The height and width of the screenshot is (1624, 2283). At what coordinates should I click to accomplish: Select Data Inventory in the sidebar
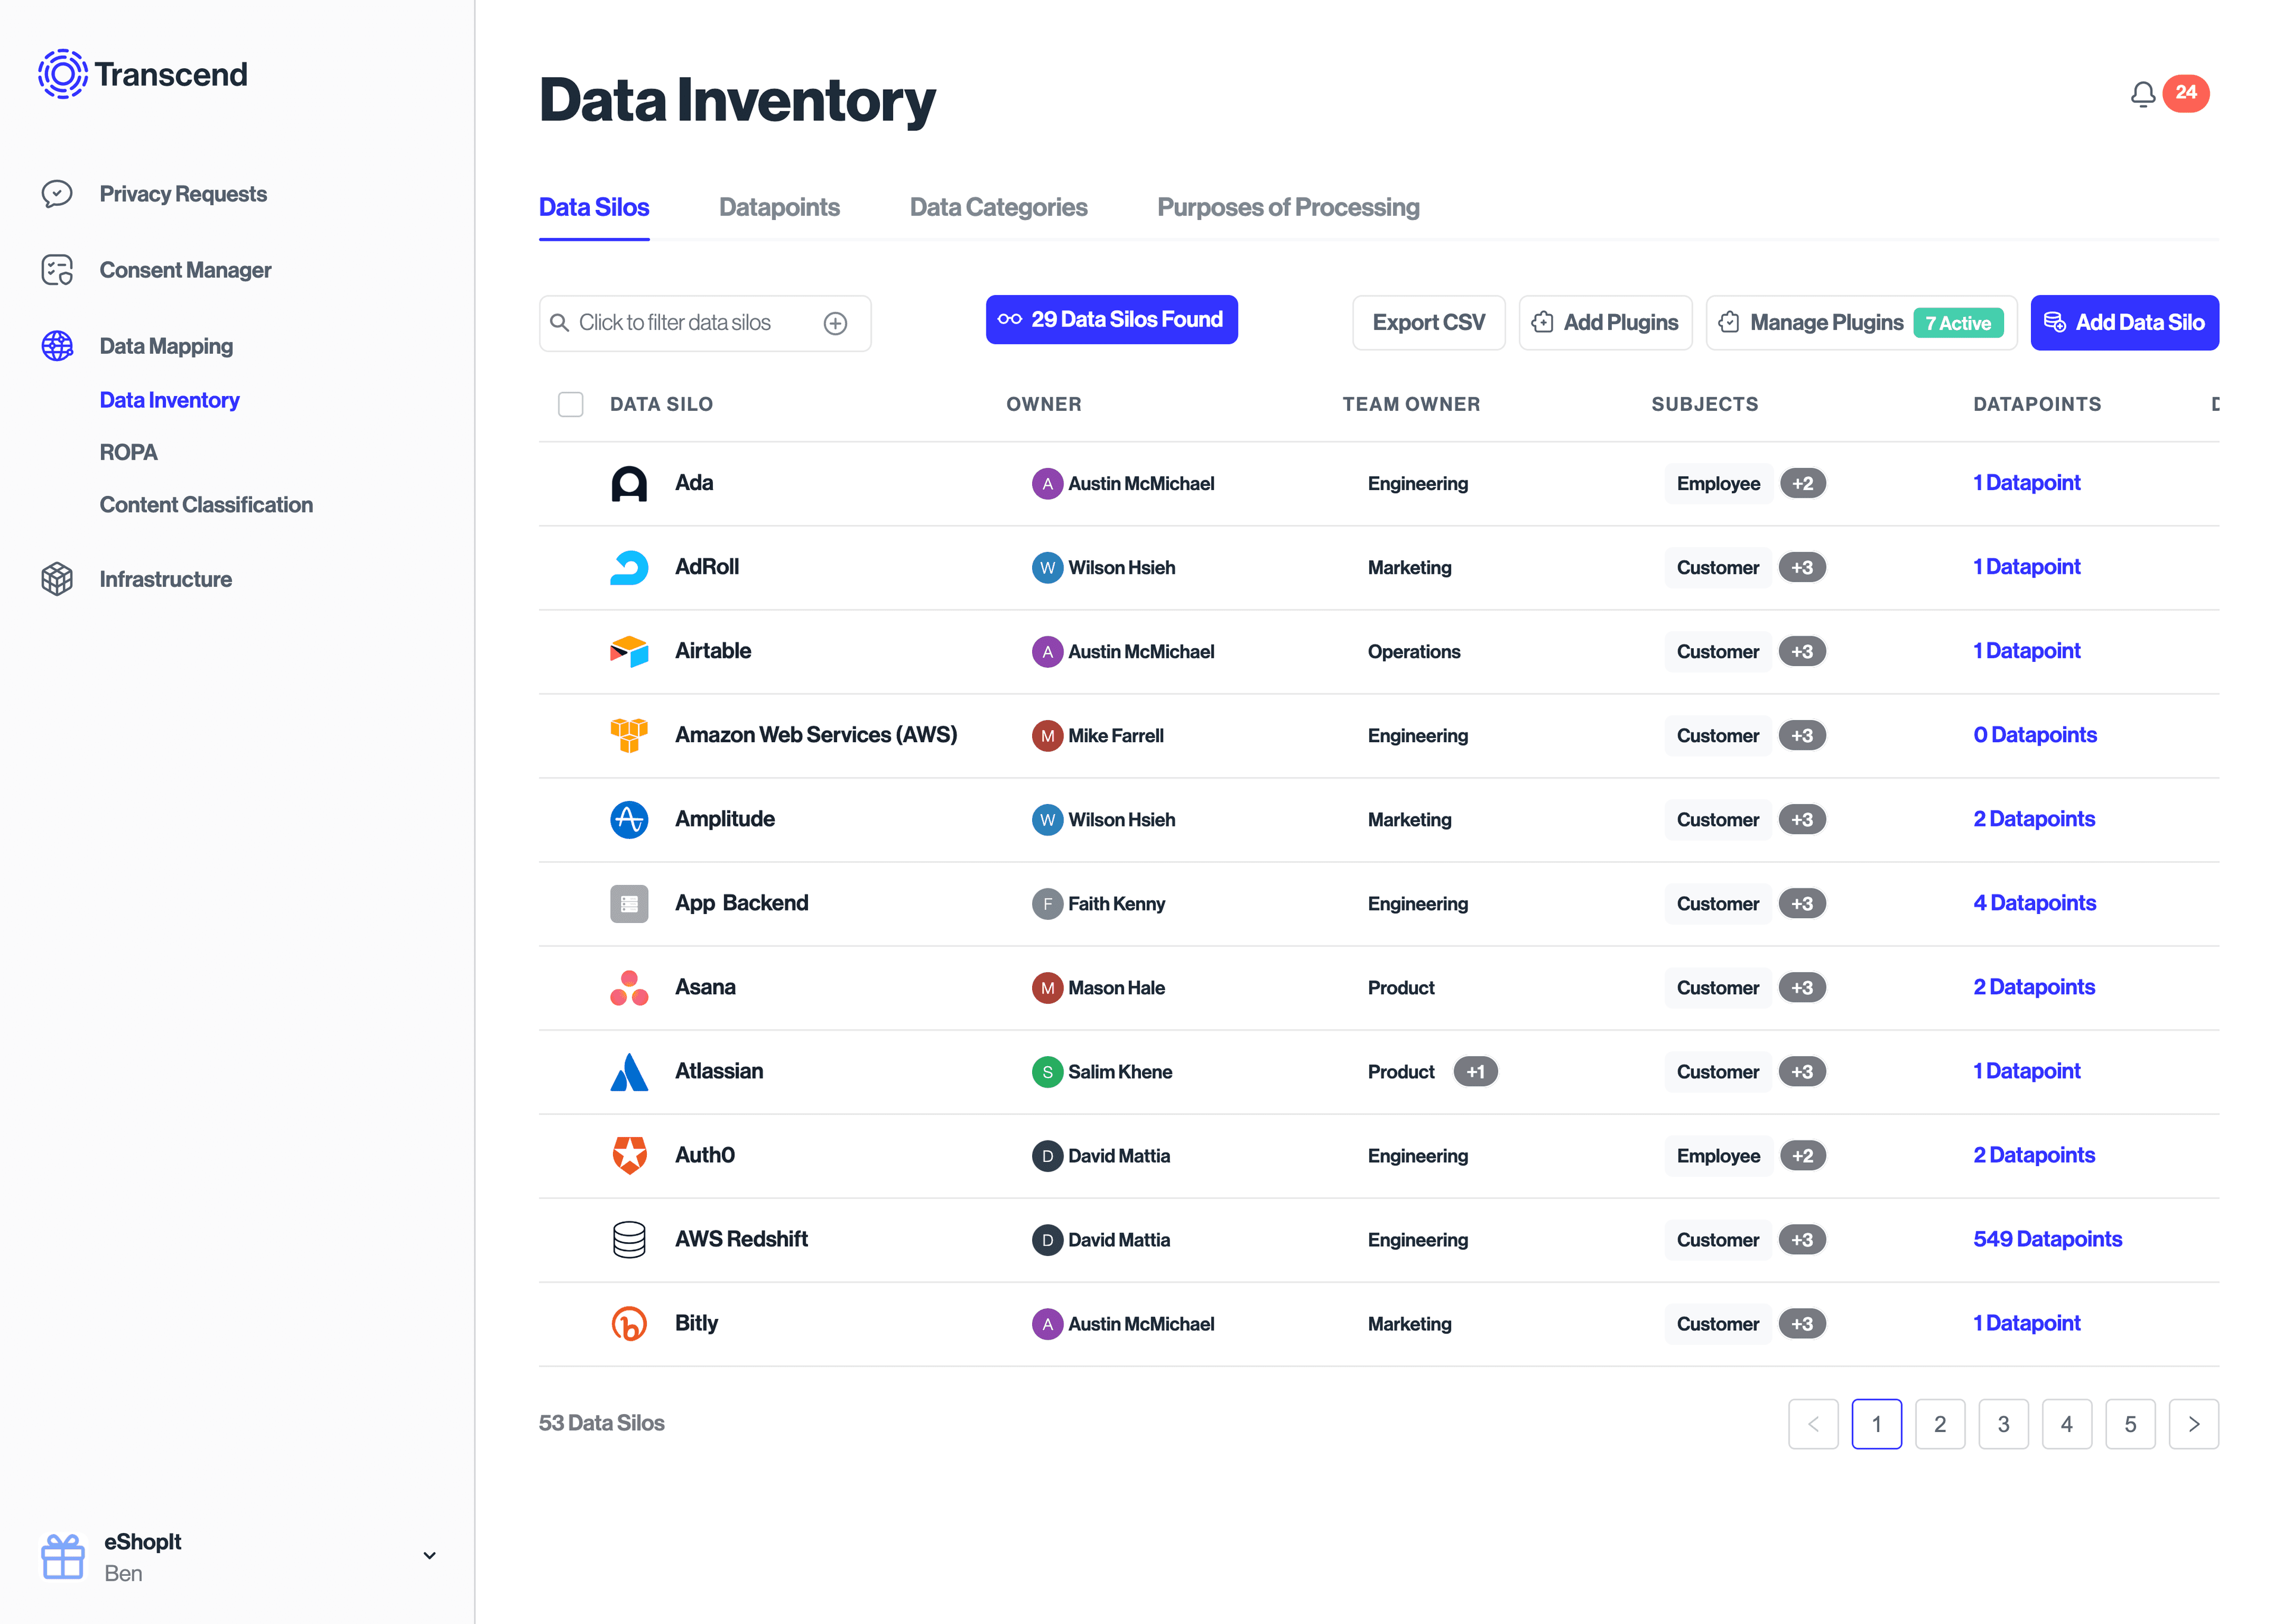coord(170,400)
